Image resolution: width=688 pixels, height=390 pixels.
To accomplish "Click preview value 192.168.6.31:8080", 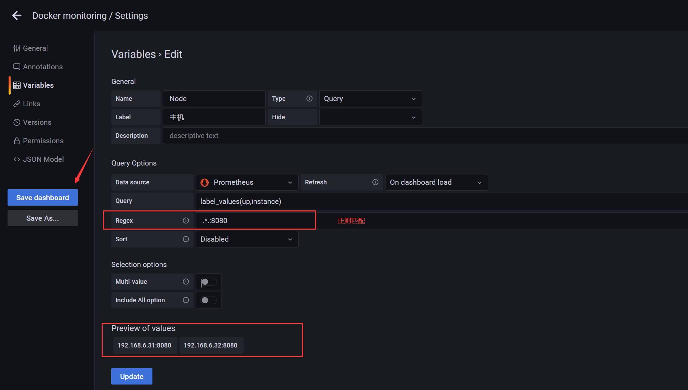I will click(145, 345).
